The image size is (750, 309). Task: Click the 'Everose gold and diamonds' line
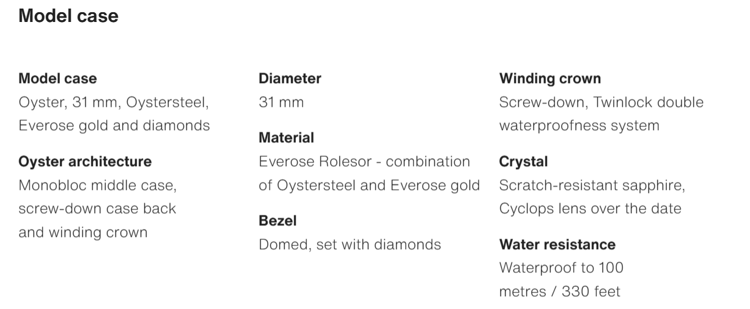click(114, 126)
